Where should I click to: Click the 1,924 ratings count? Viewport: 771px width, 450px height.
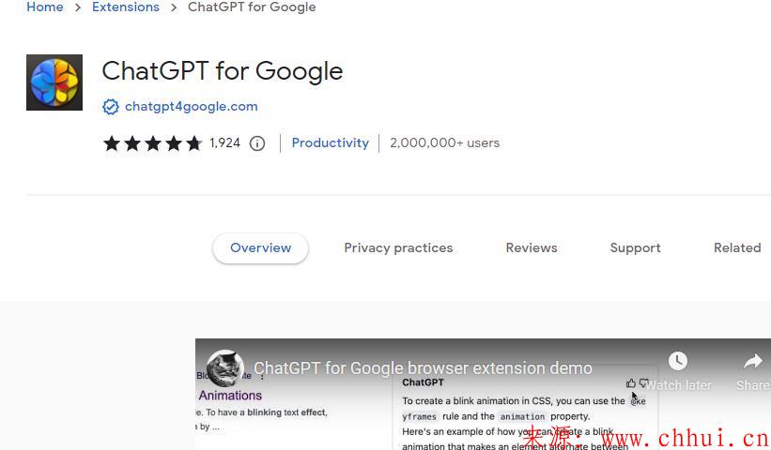pyautogui.click(x=224, y=142)
